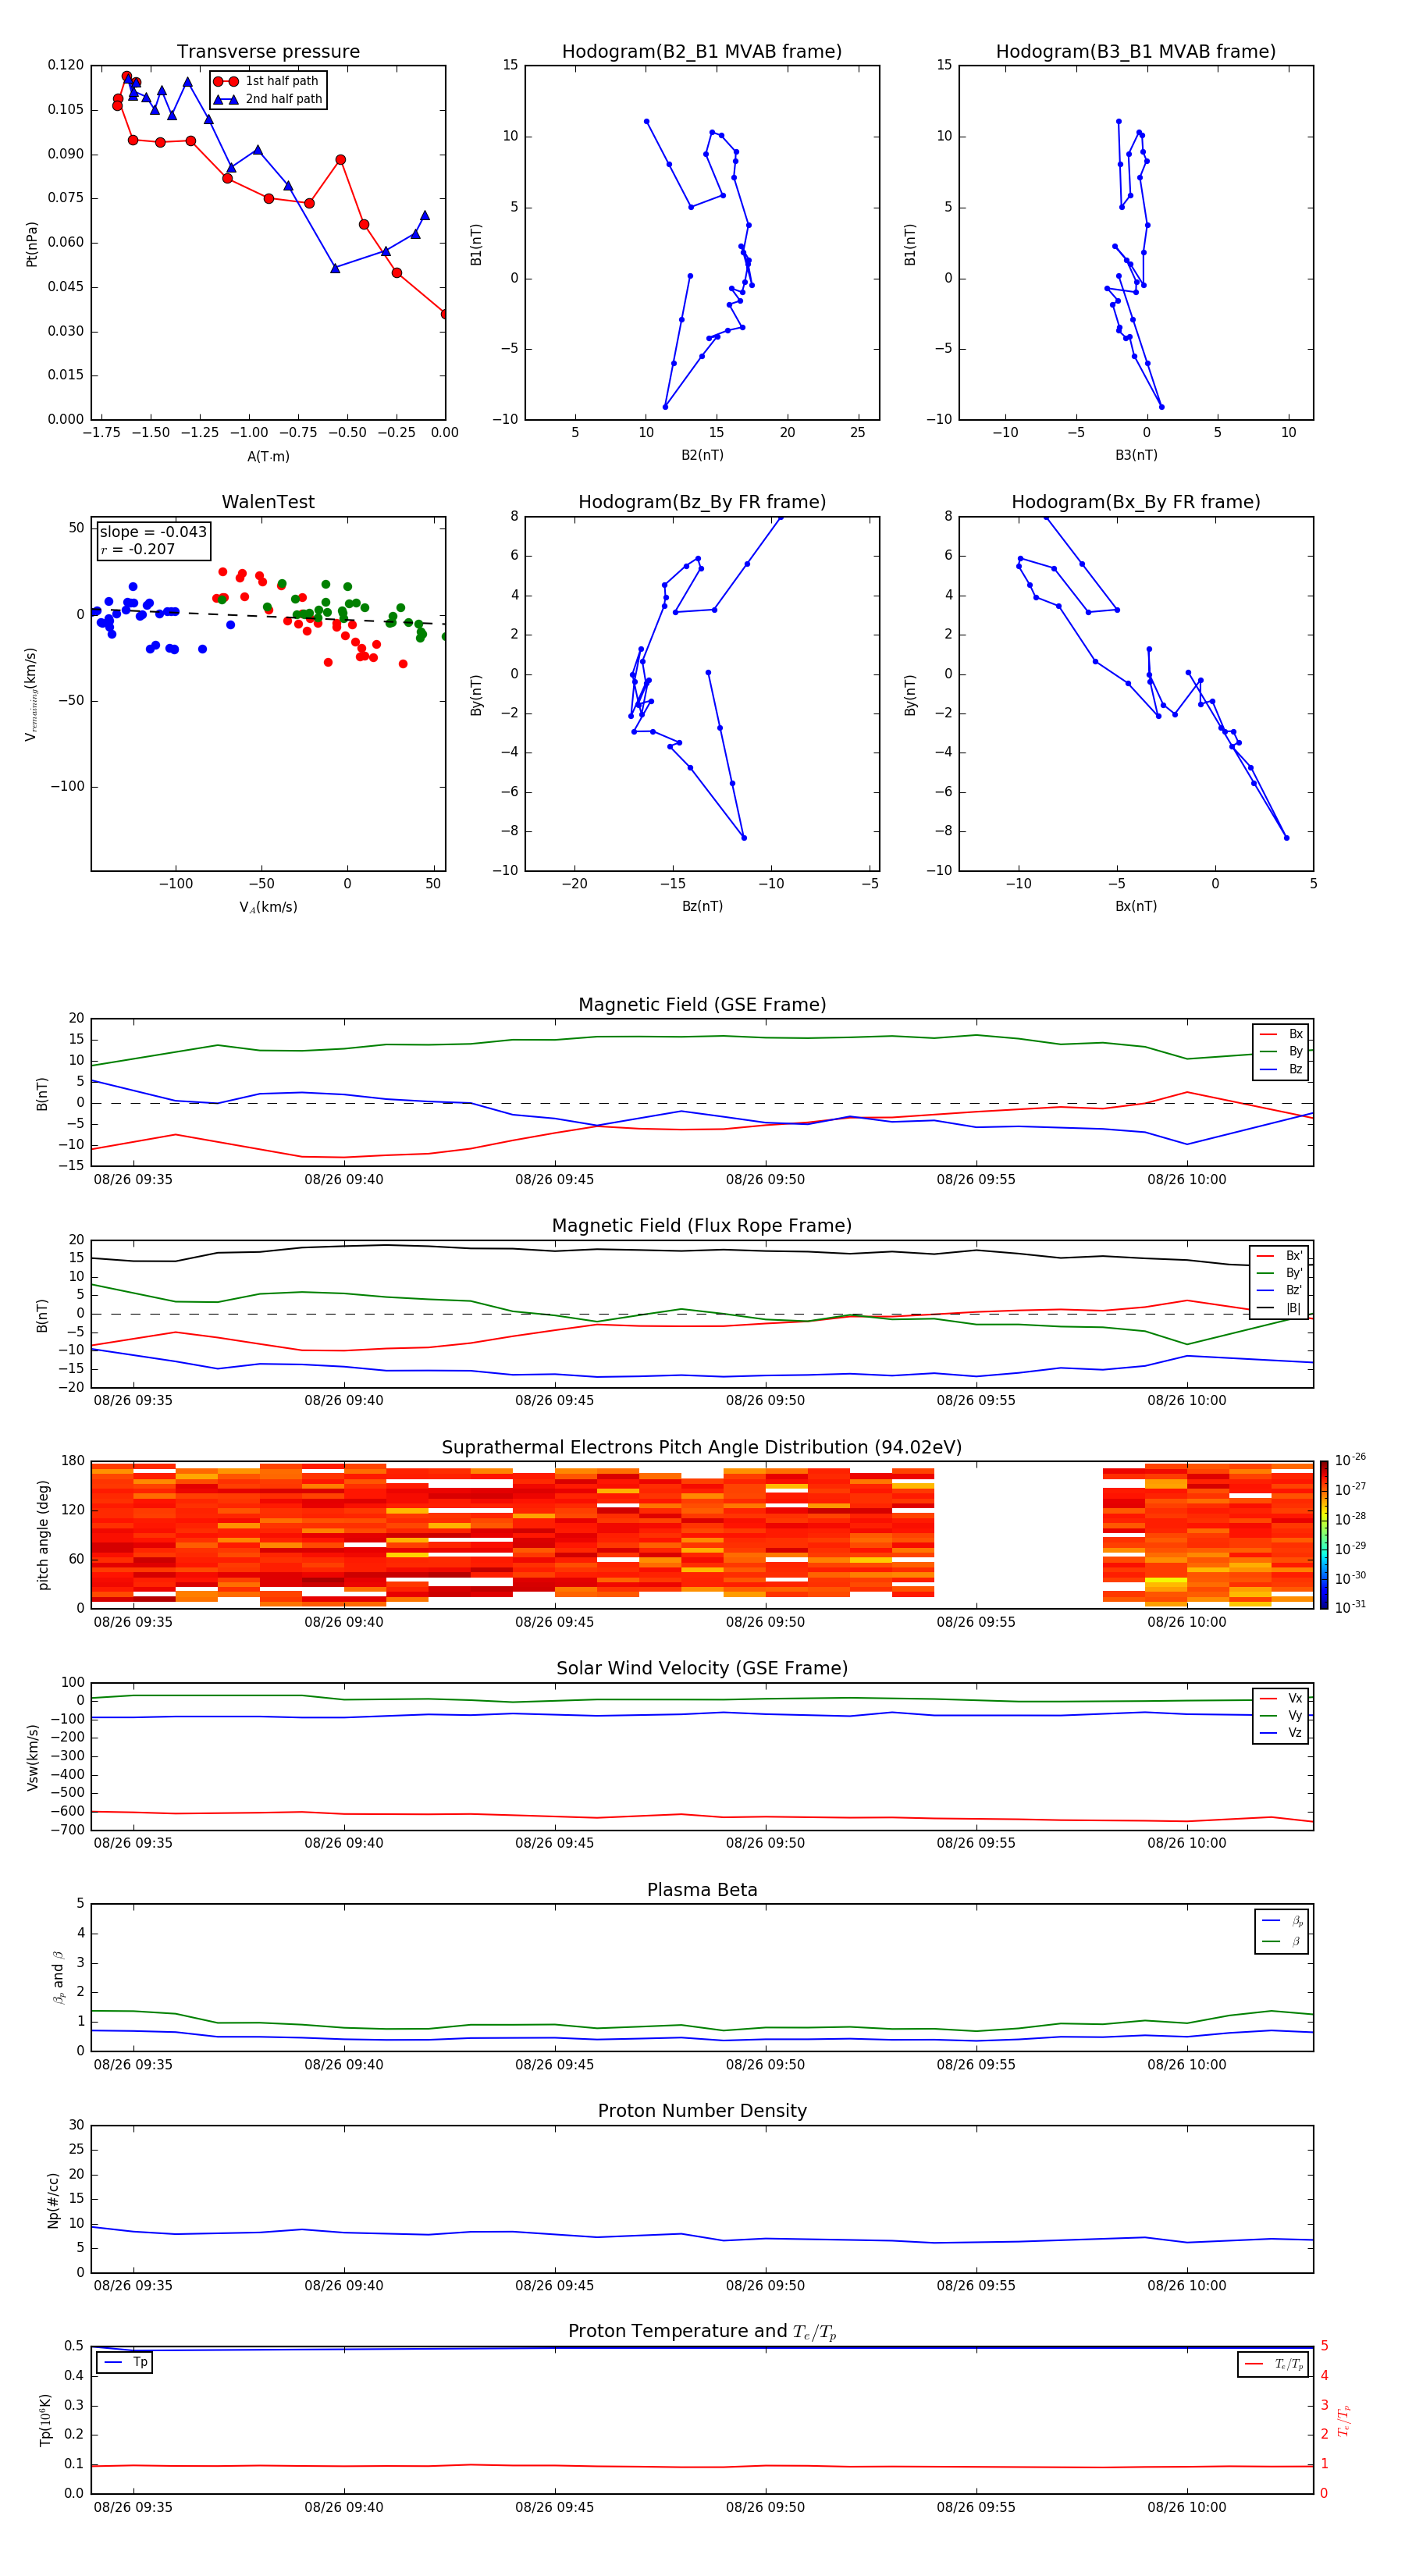The image size is (1405, 2576).
Task: Click the "Bx(nT)" x-axis label
Action: coord(1136,906)
